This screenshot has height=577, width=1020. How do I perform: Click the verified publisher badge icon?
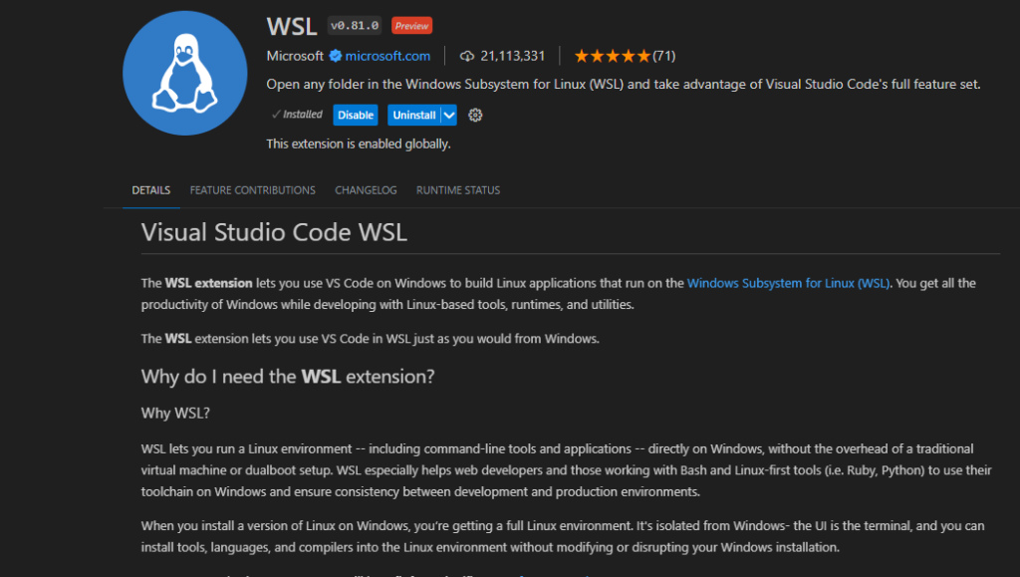[x=336, y=56]
